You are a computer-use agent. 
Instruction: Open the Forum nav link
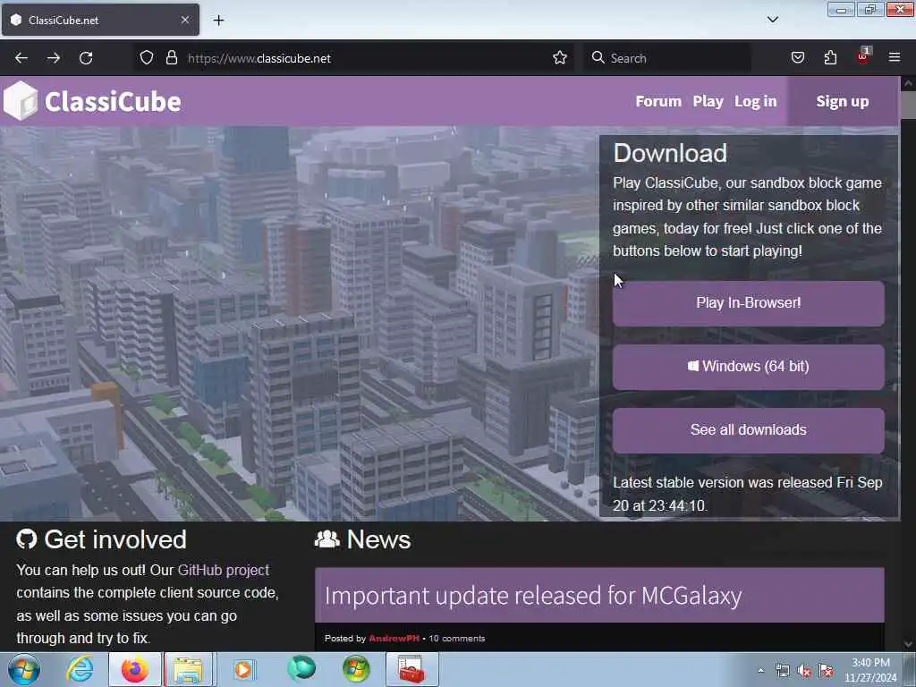point(658,102)
